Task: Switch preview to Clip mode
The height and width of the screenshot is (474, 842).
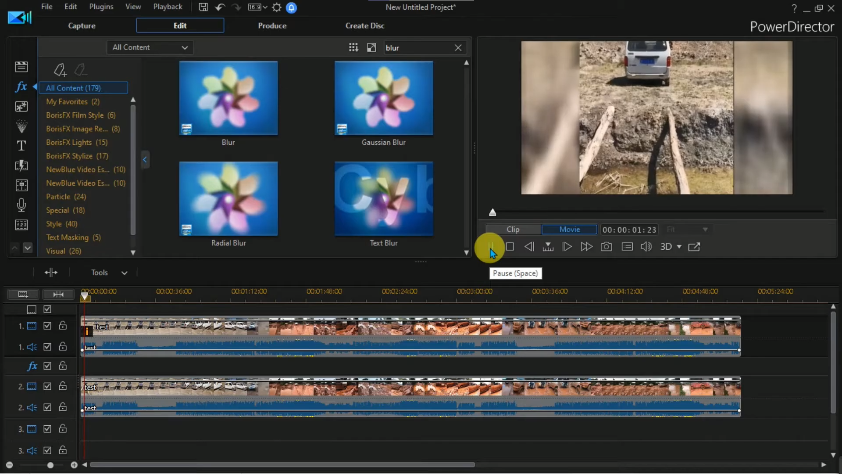Action: coord(513,230)
